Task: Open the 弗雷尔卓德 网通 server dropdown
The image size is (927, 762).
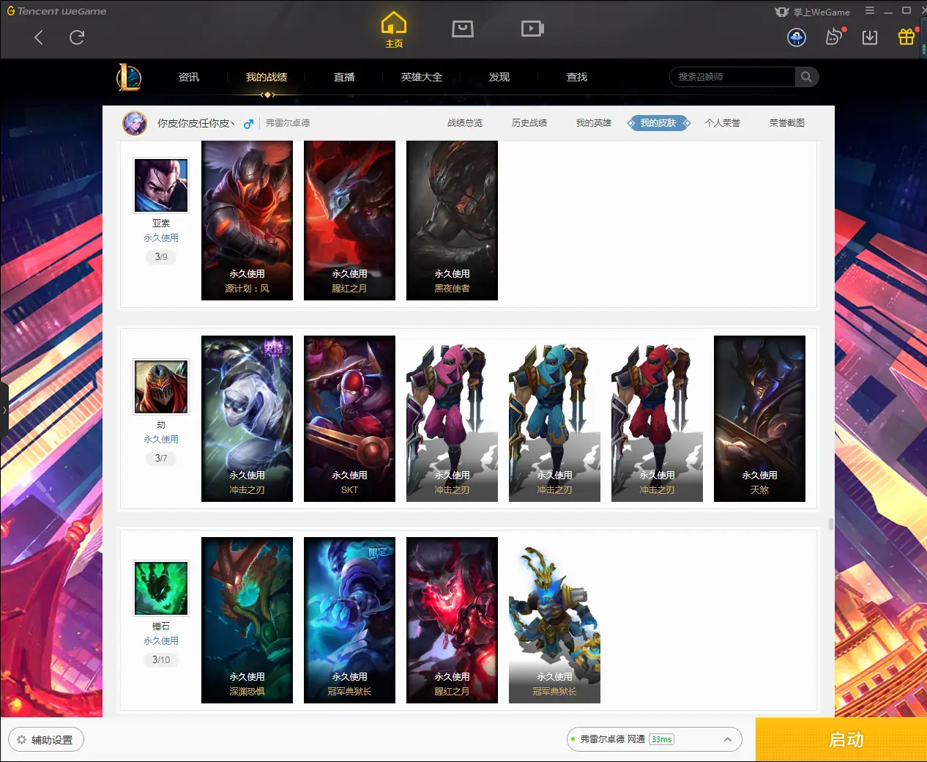Action: (655, 739)
